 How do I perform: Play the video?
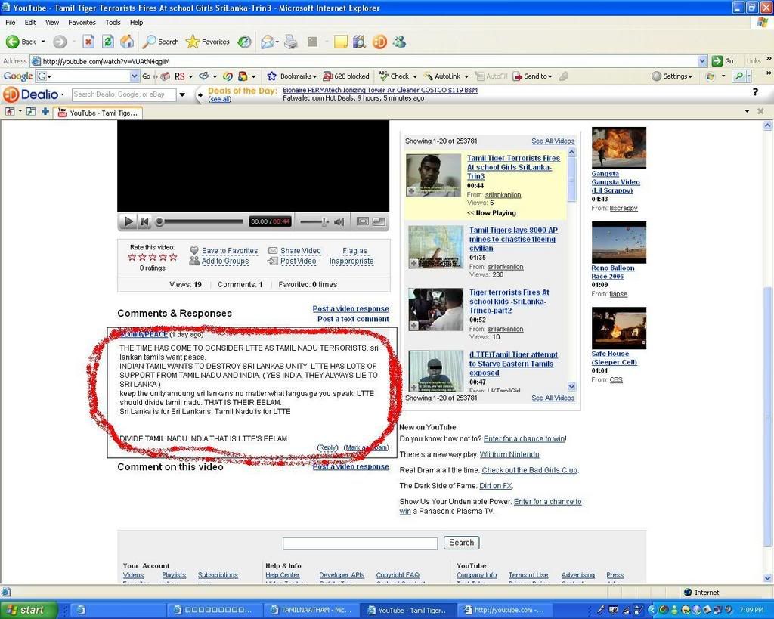128,221
